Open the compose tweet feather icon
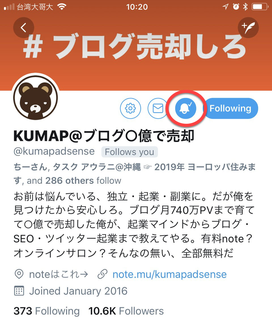This screenshot has height=326, width=272. point(248,27)
